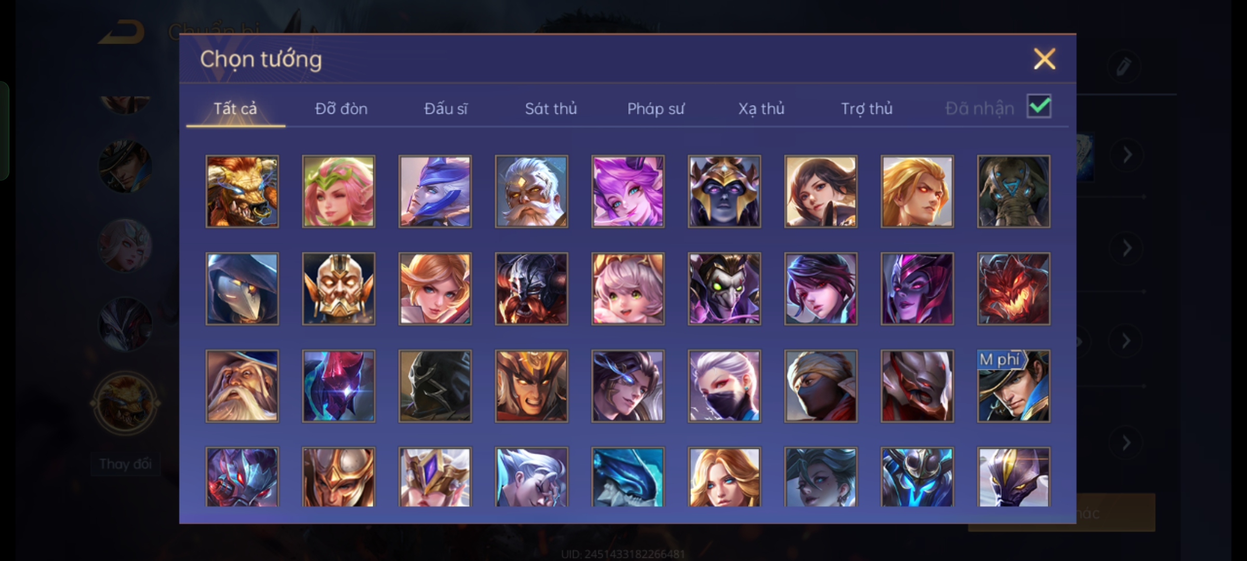Pick the armored elephant hero portrait

1013,191
